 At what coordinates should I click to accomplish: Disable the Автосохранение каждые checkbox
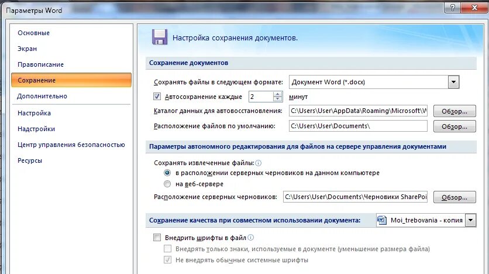click(x=157, y=97)
